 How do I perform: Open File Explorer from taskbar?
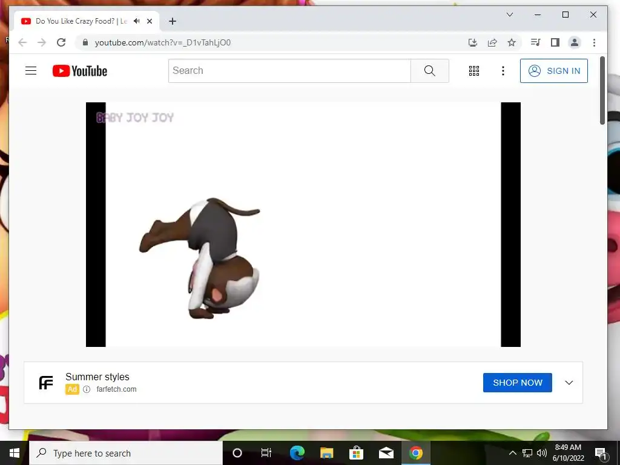[326, 453]
